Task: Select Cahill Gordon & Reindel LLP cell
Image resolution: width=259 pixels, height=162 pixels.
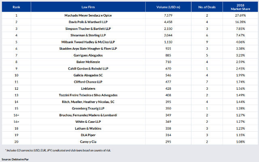Action: pos(88,69)
